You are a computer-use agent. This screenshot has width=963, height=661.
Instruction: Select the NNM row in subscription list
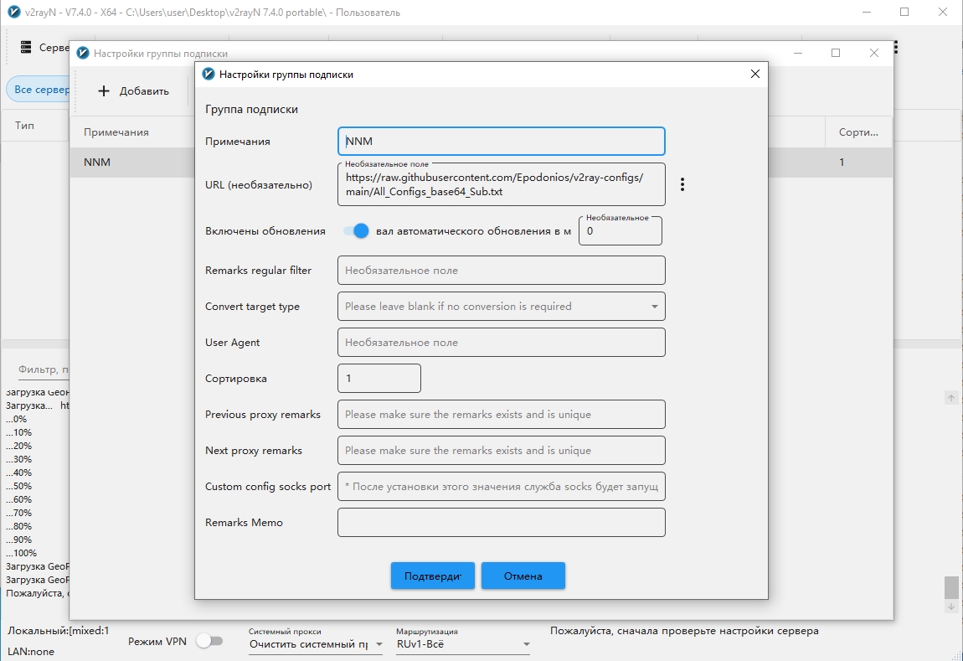481,163
